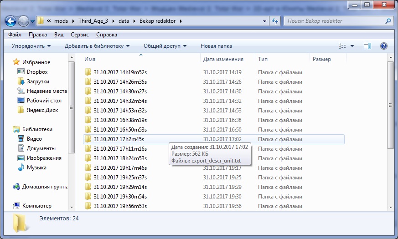398x239 pixels.
Task: Open the Общий доступ dropdown
Action: pyautogui.click(x=165, y=46)
